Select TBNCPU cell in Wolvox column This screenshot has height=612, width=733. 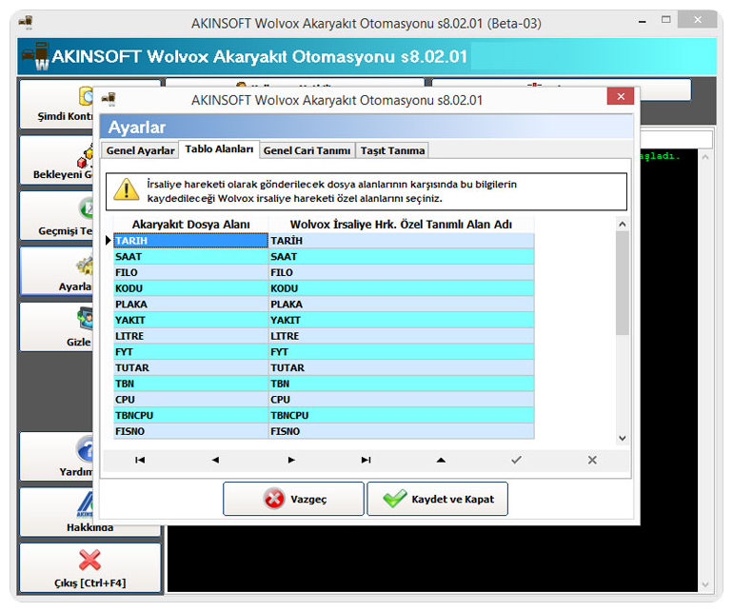(402, 415)
